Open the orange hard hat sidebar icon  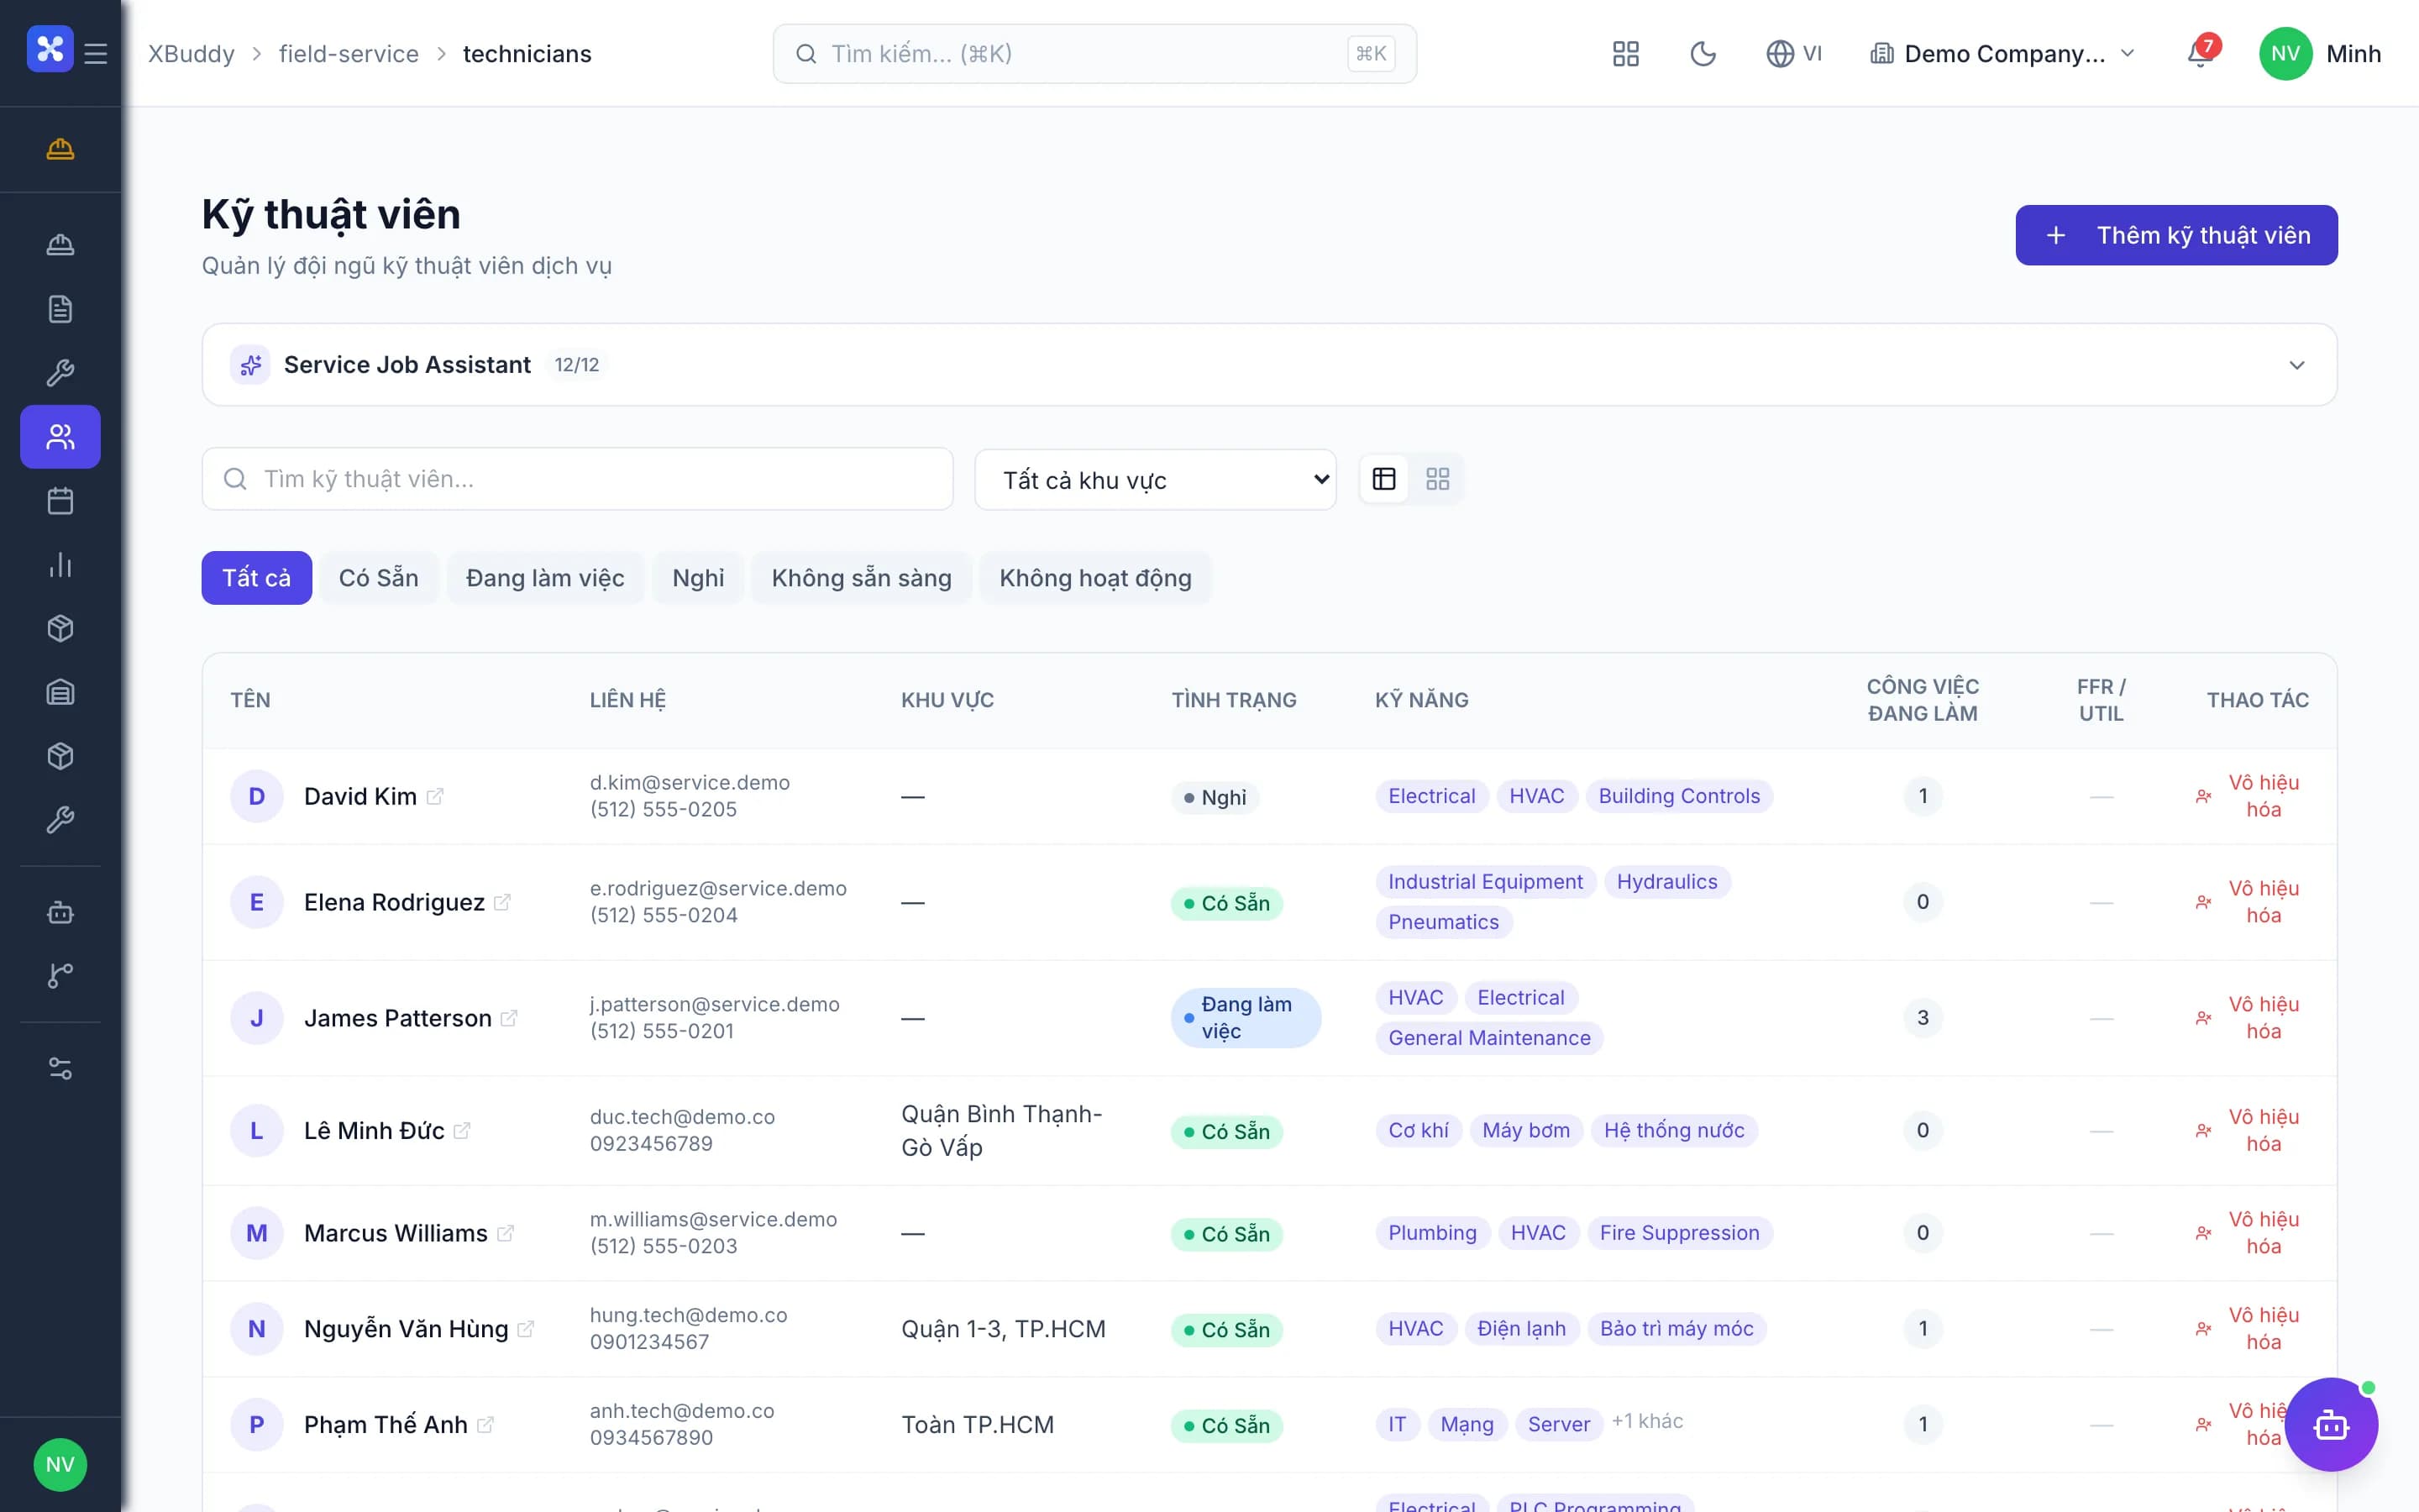tap(60, 149)
